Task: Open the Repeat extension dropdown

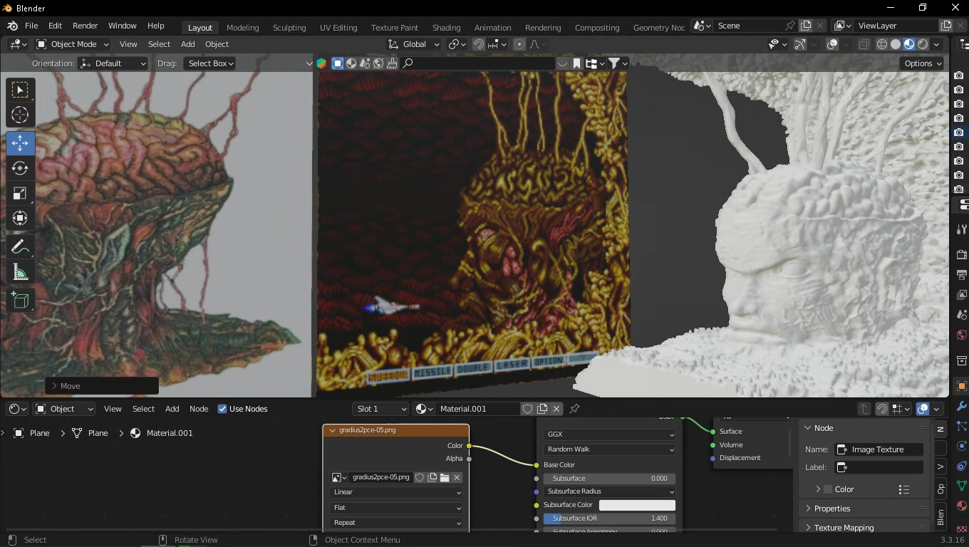Action: (396, 523)
